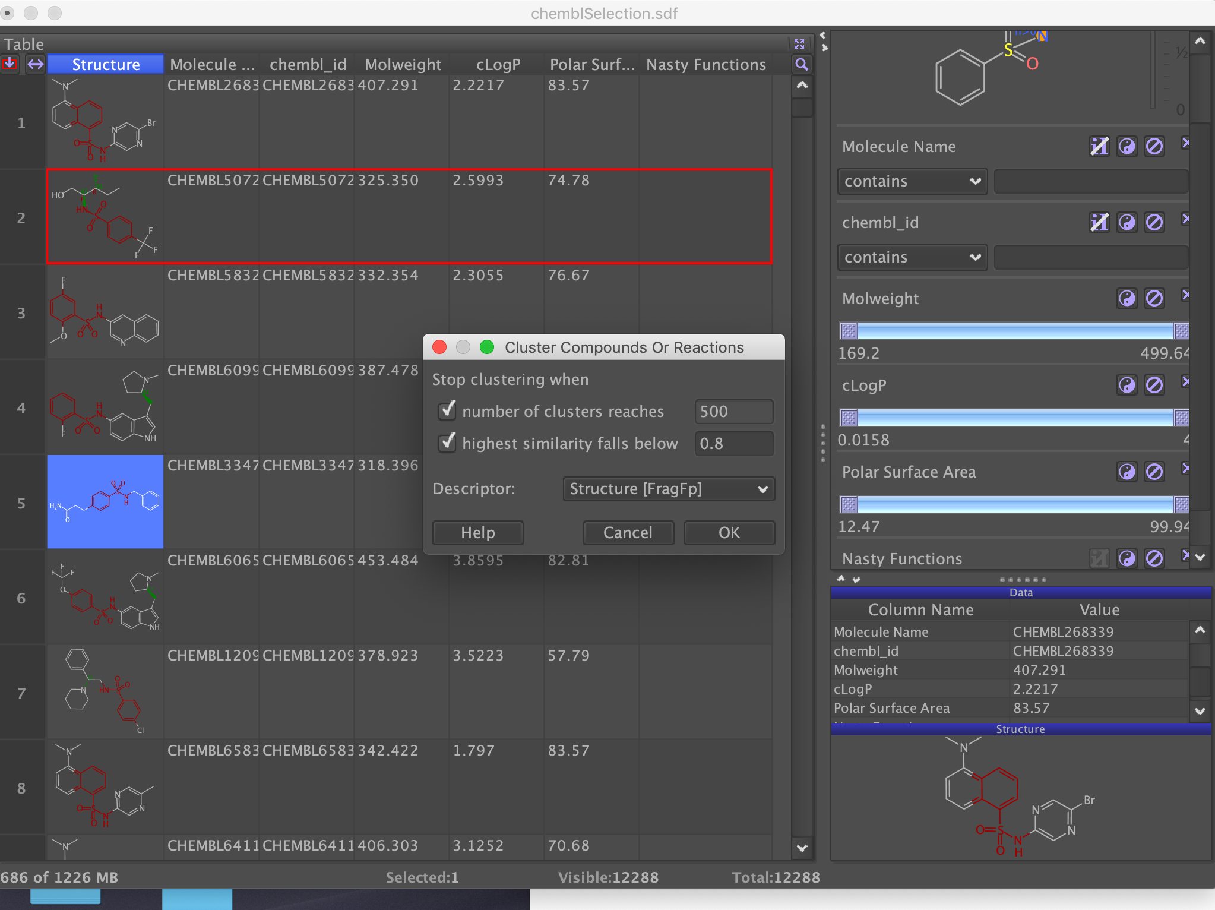Remove the Nasty Functions filter
The image size is (1215, 910).
tap(1185, 555)
